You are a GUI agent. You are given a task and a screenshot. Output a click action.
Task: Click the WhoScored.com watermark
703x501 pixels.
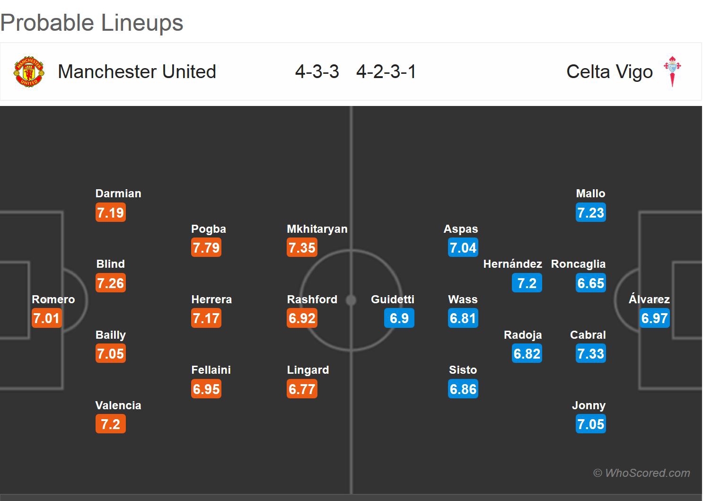(x=641, y=473)
